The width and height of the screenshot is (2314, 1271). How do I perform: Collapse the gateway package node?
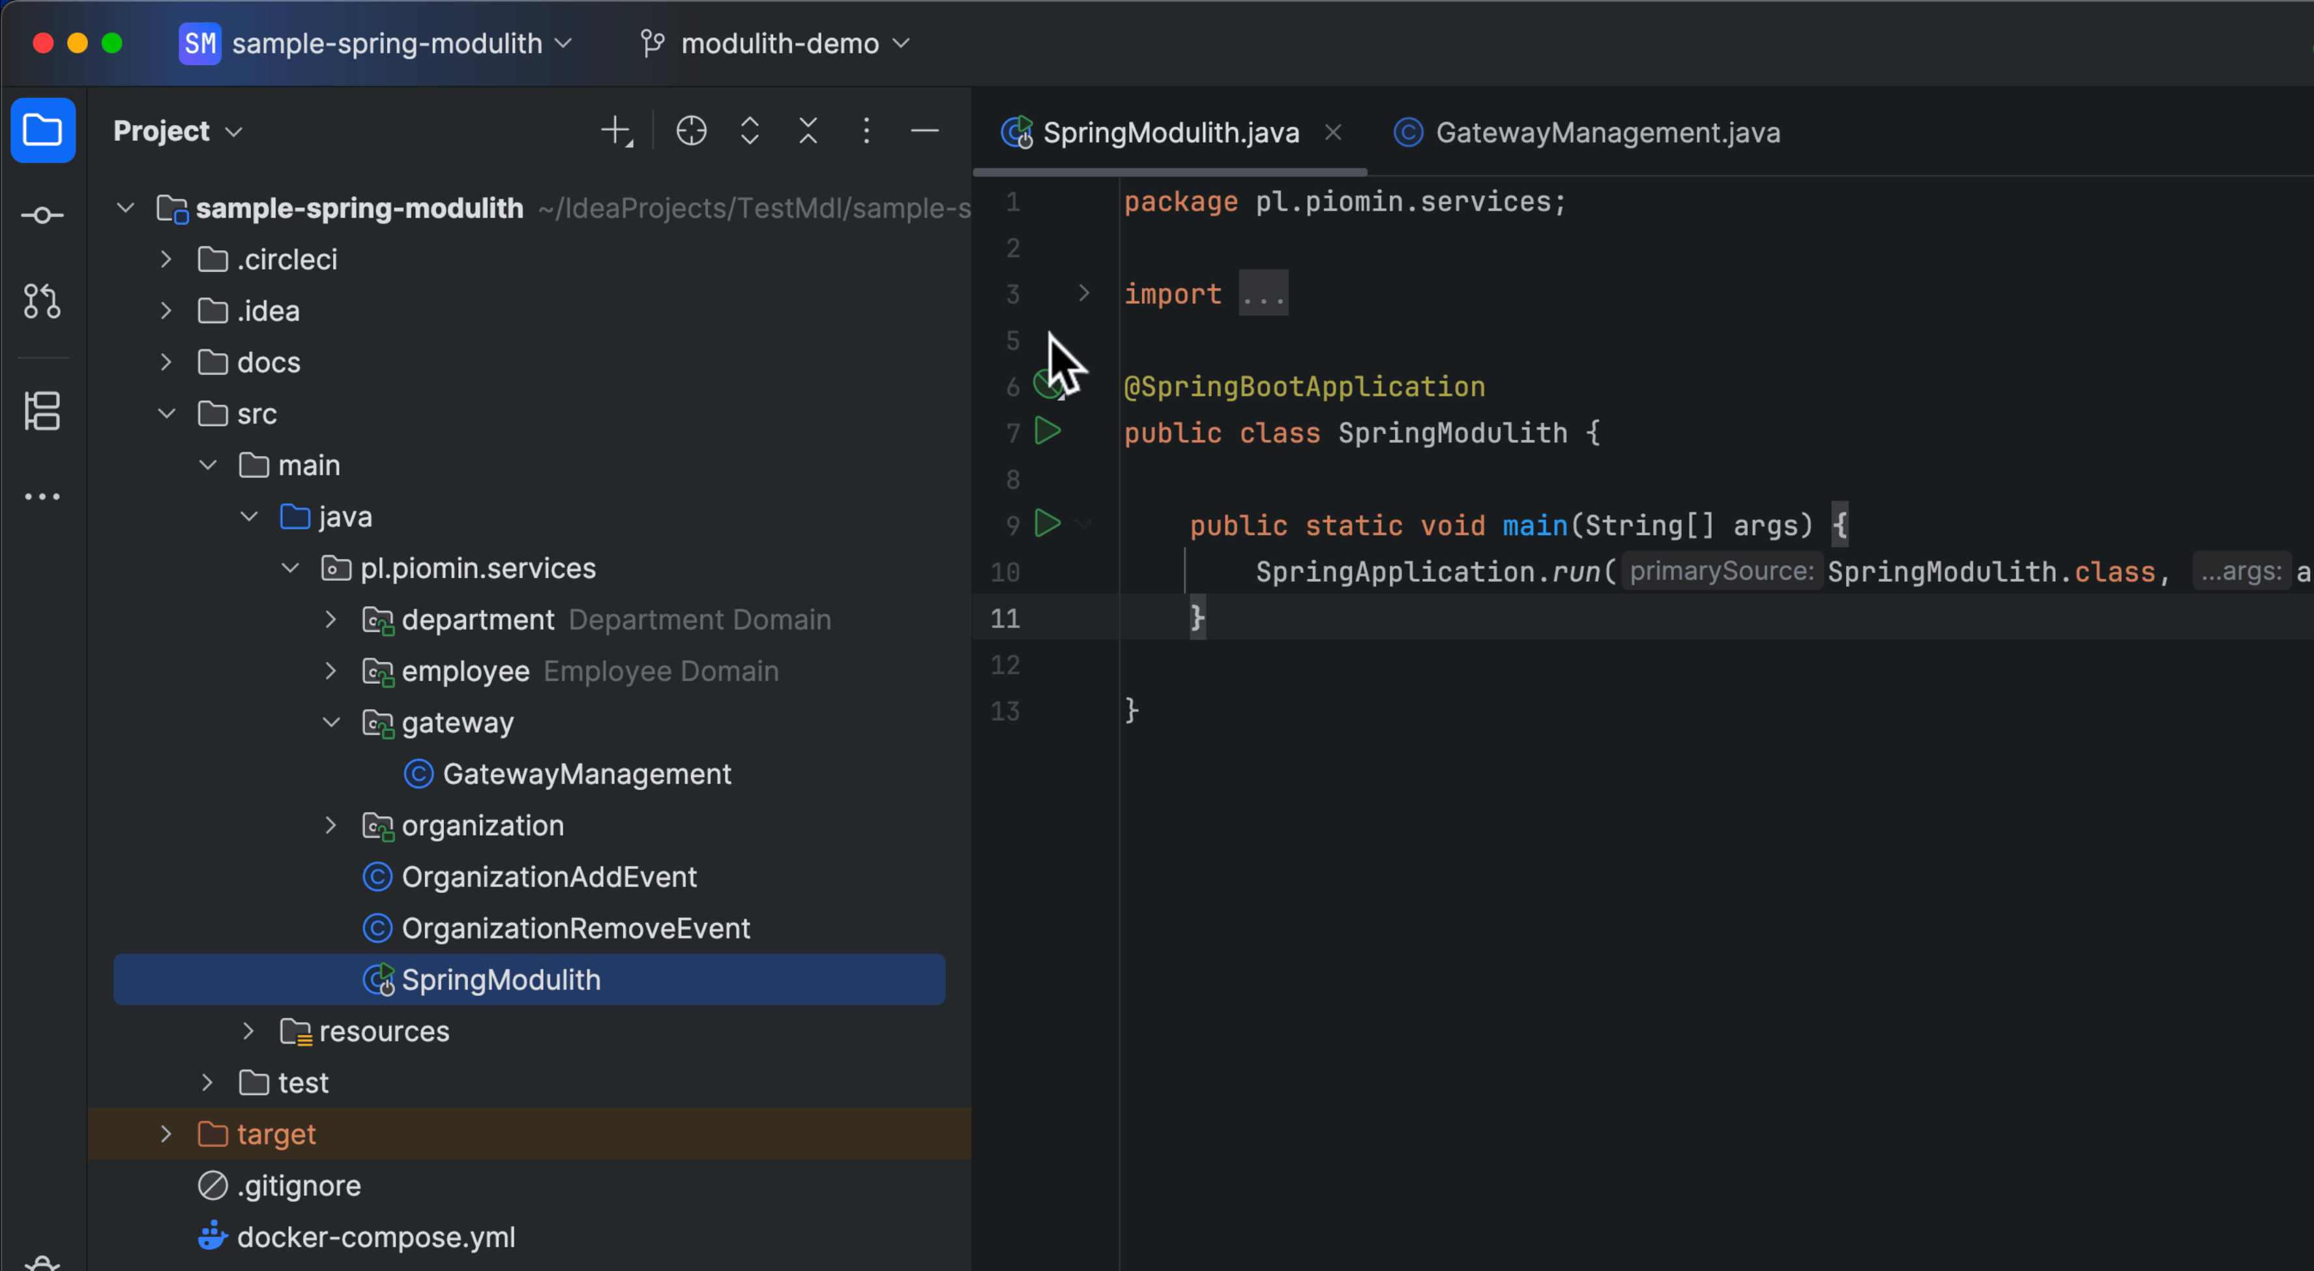(x=330, y=722)
